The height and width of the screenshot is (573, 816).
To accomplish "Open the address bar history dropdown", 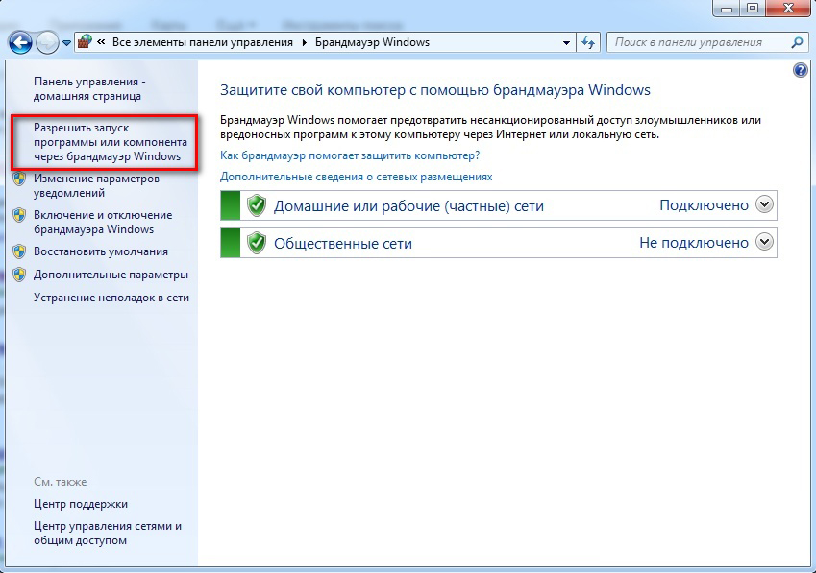I will tap(566, 43).
